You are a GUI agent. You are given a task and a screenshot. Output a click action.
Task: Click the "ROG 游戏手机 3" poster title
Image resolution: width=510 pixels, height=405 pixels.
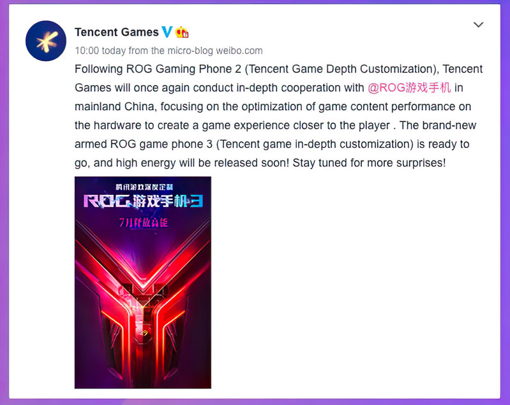point(144,201)
